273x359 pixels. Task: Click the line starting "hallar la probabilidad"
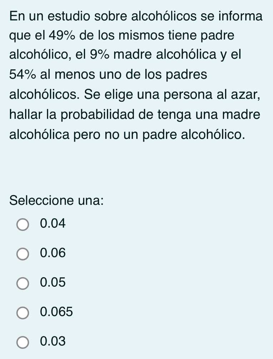136,115
